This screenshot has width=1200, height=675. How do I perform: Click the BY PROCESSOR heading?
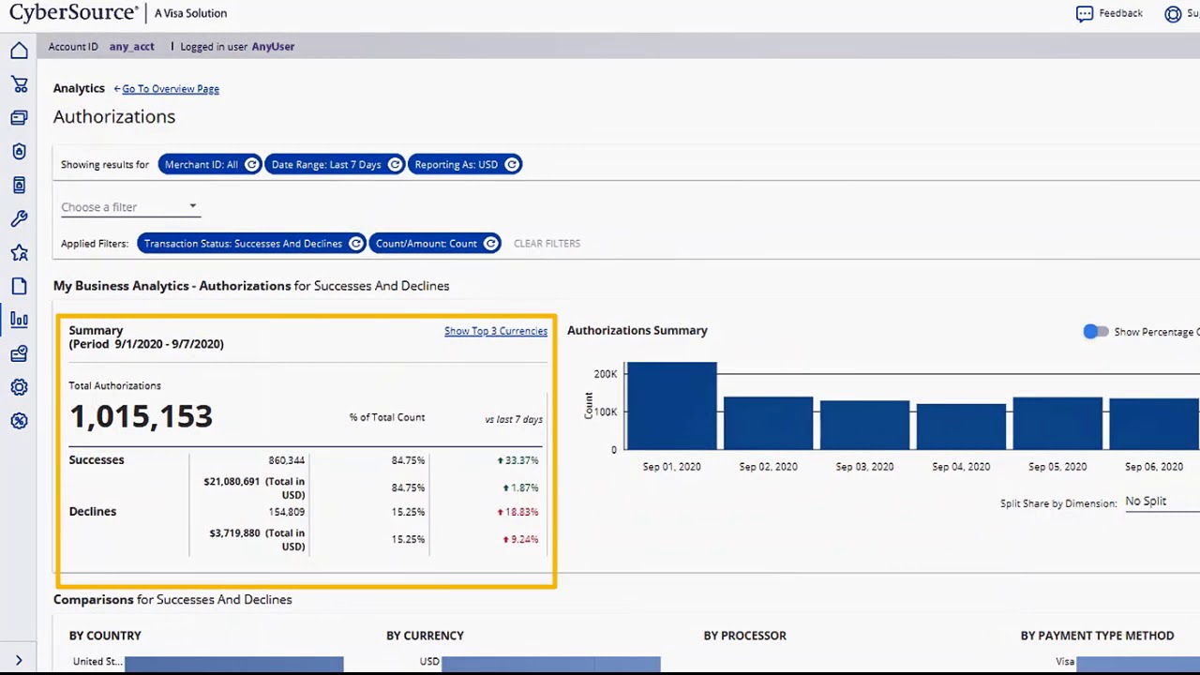[744, 636]
